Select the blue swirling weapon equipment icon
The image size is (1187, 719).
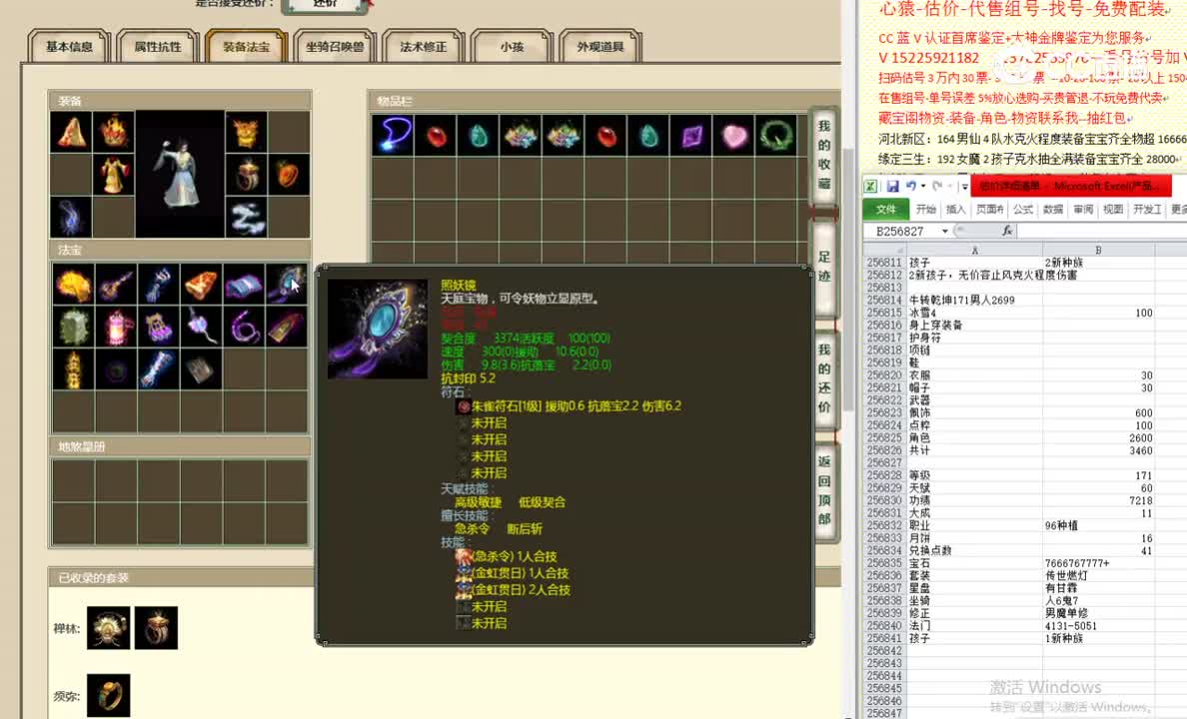point(71,218)
